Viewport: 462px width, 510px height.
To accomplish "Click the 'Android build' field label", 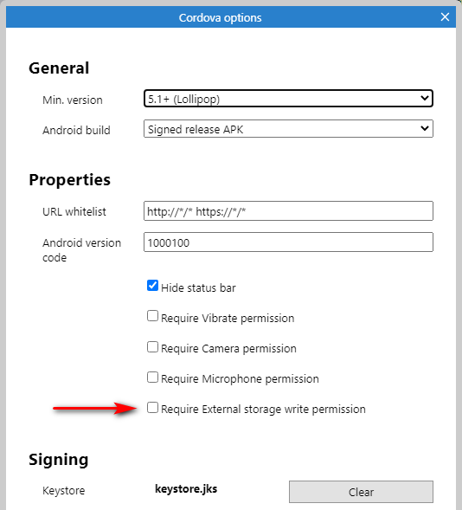I will pos(76,130).
